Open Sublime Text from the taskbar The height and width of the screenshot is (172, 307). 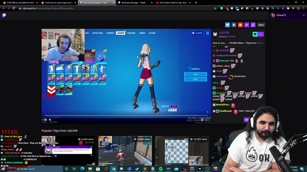[x=145, y=169]
